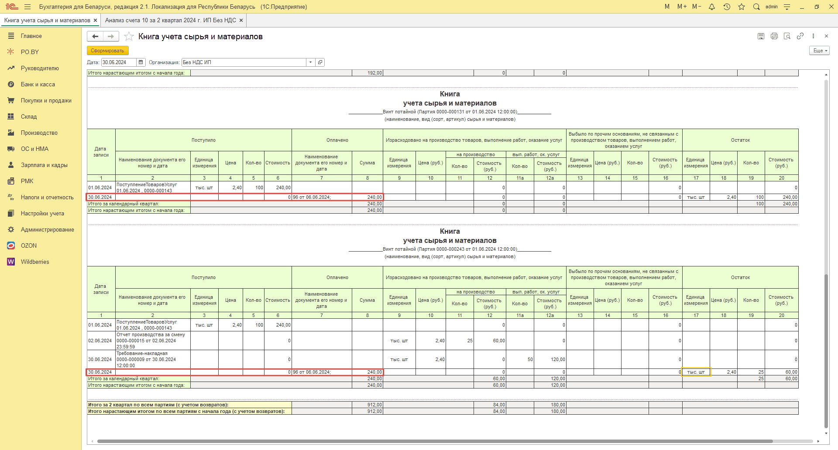The height and width of the screenshot is (450, 838).
Task: Add report to favorites star
Action: [x=129, y=37]
